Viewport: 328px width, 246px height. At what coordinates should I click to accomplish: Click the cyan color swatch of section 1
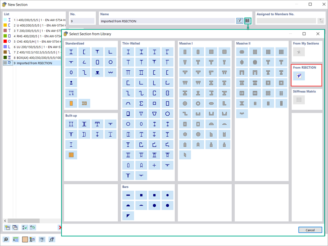click(x=5, y=20)
